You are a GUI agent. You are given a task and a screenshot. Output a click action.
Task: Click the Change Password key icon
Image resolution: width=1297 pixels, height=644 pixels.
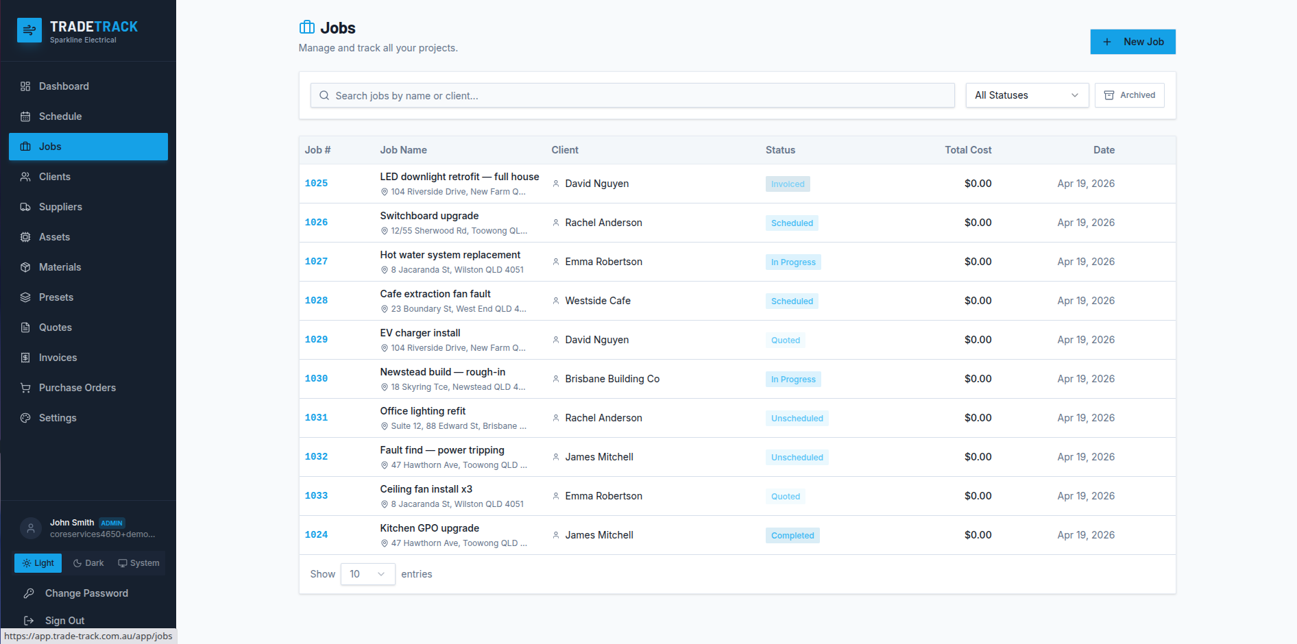(x=29, y=593)
